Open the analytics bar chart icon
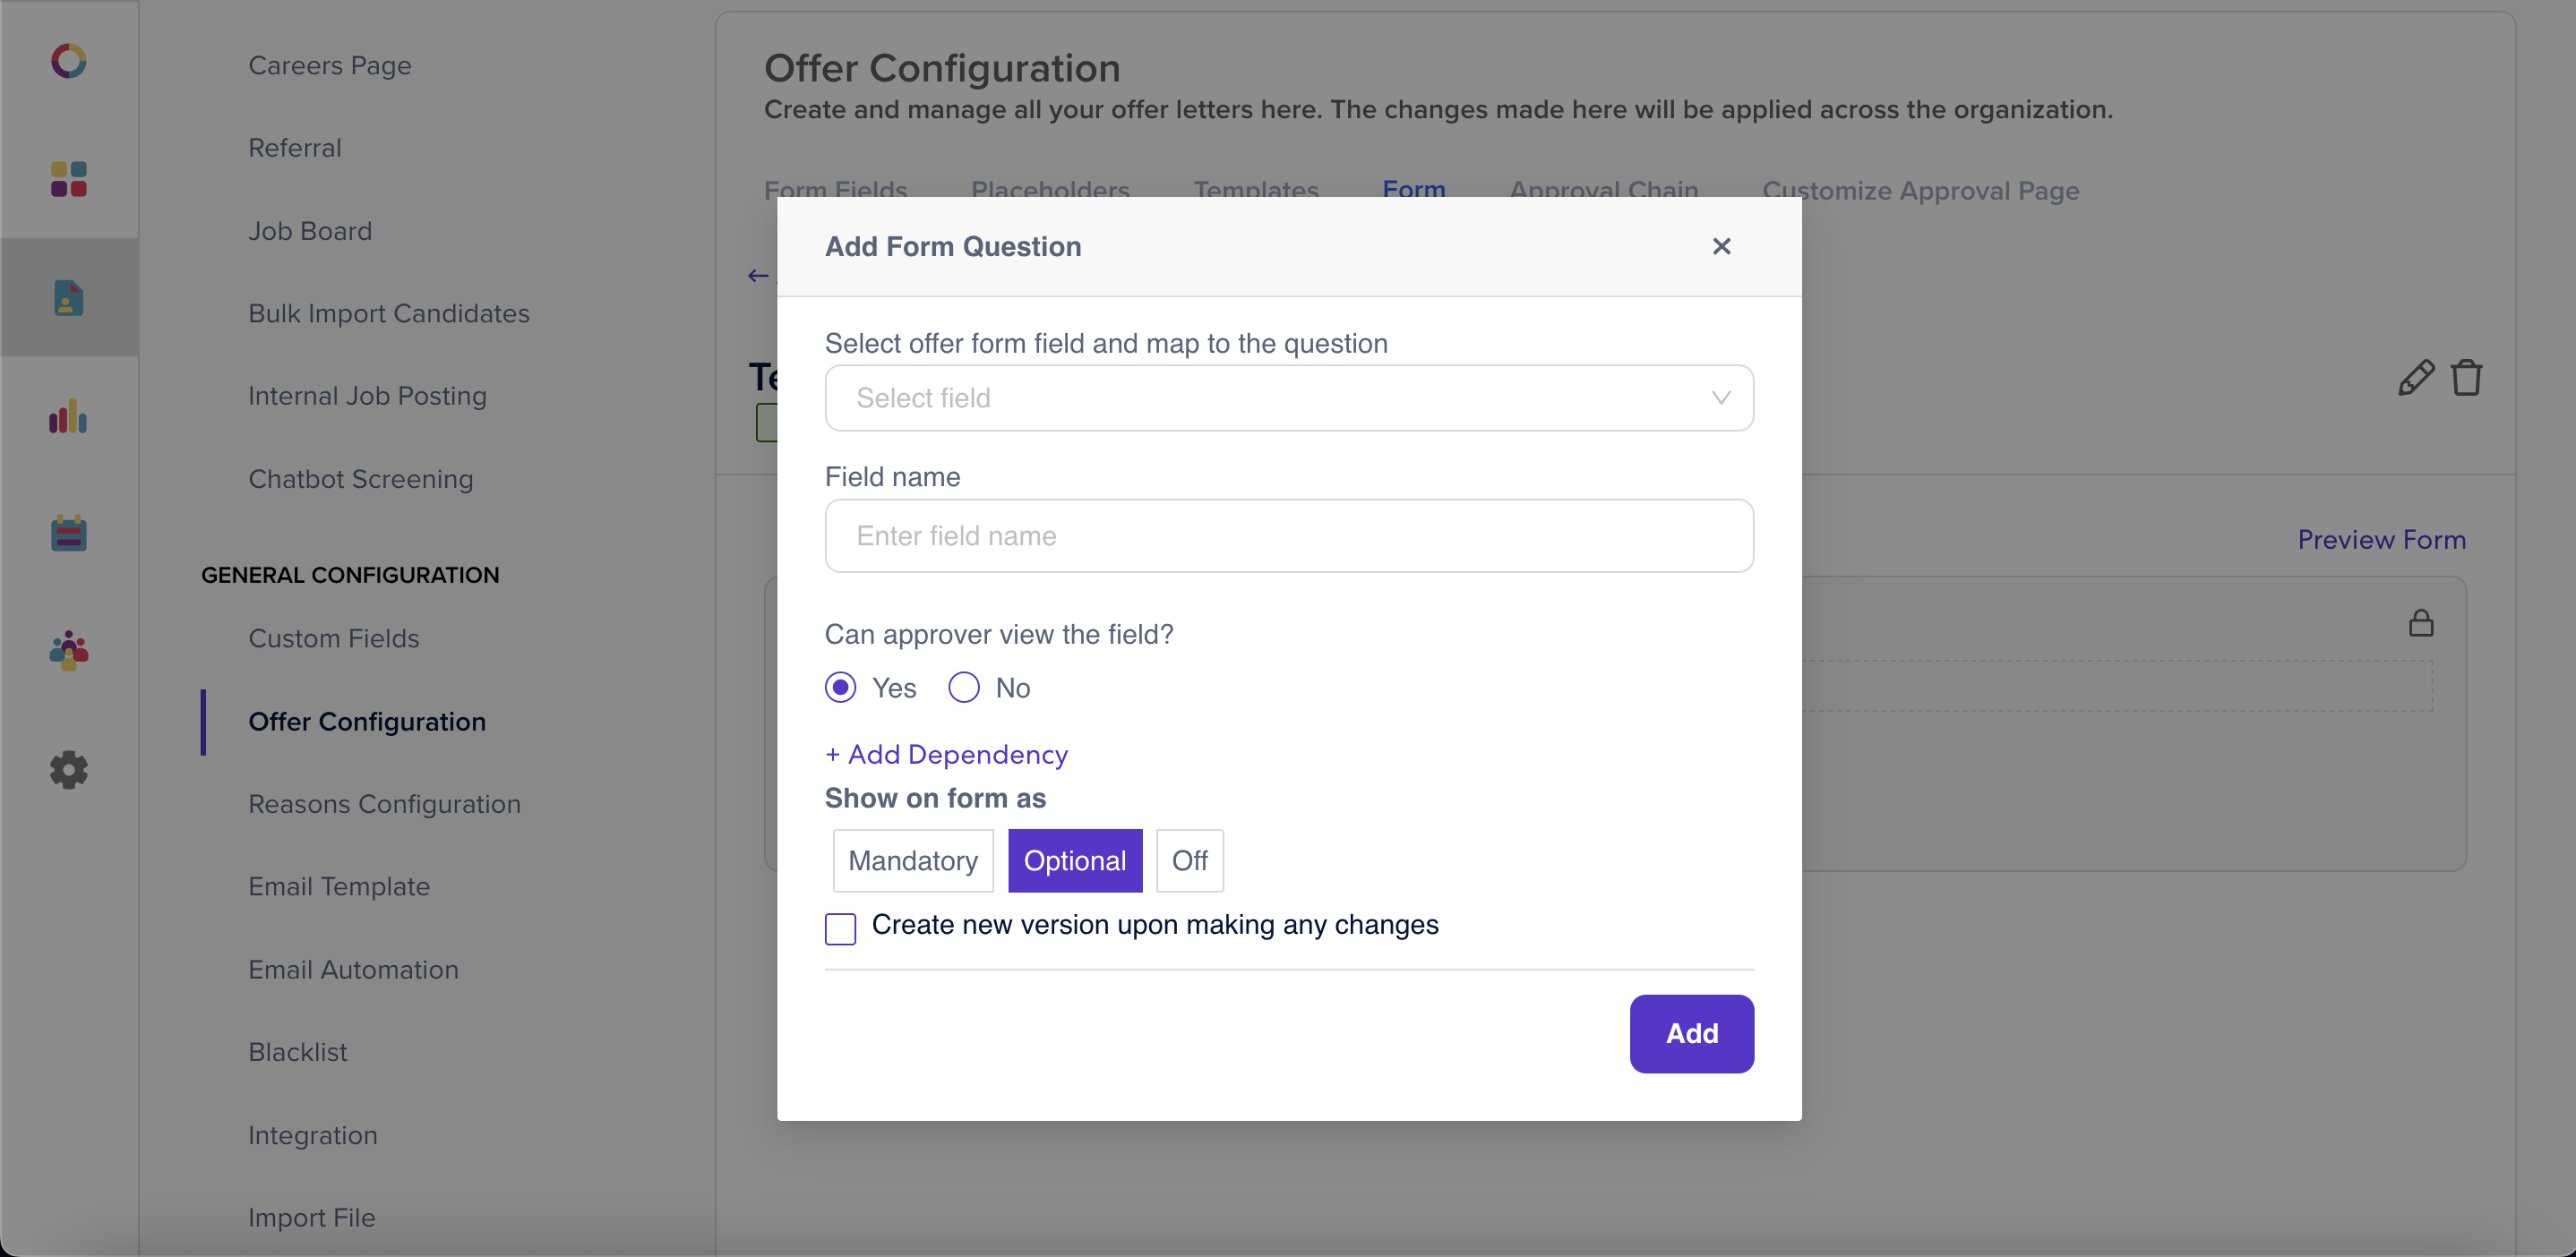The image size is (2576, 1257). [x=68, y=415]
